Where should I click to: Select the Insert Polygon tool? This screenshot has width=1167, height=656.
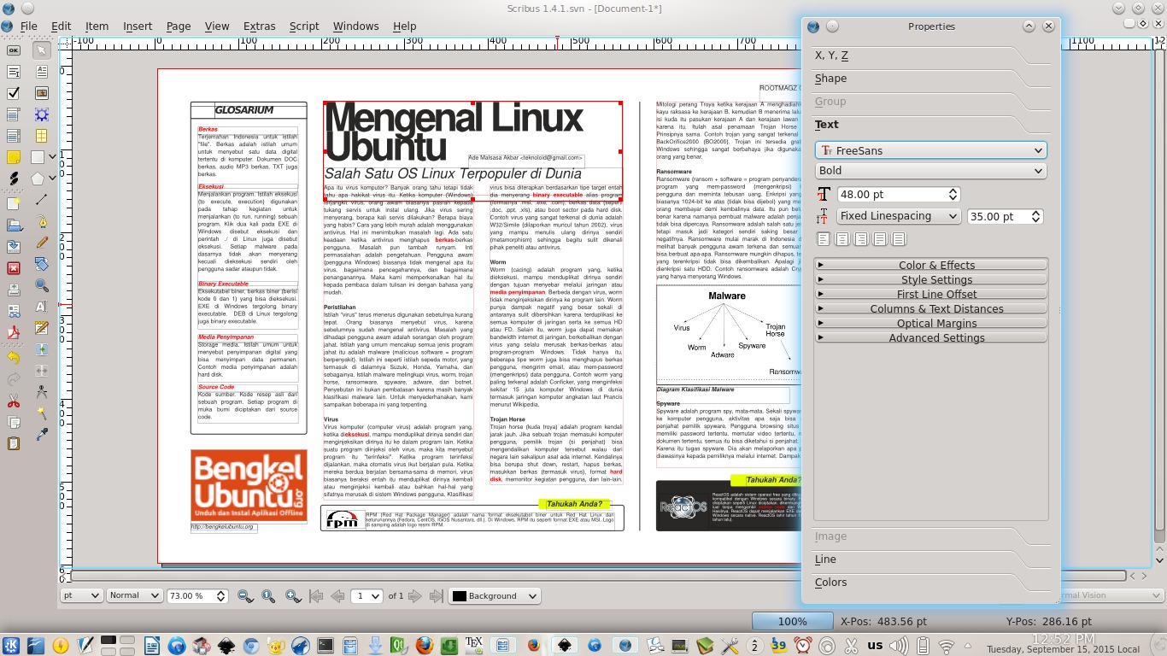click(x=38, y=179)
